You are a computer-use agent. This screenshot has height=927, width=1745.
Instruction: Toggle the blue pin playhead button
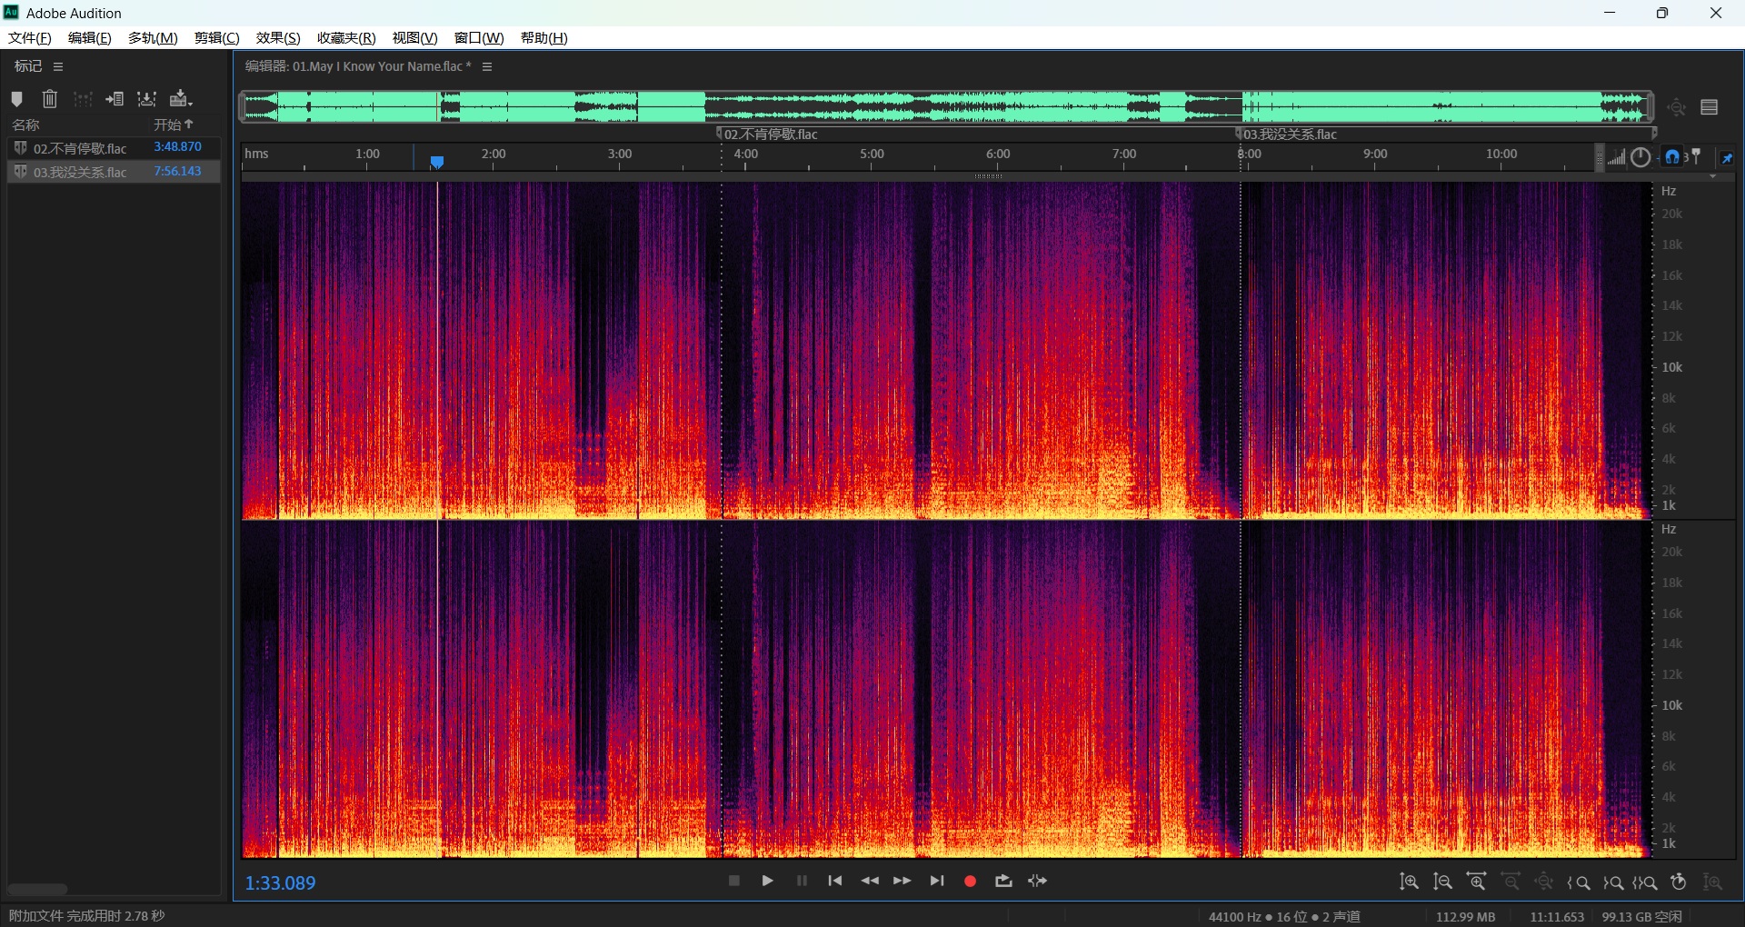(x=1727, y=158)
